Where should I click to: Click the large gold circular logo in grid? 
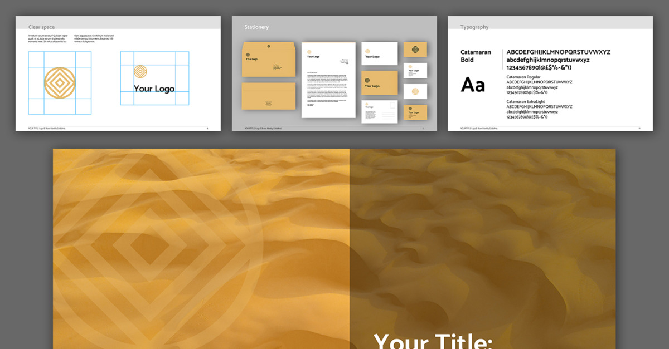60,83
